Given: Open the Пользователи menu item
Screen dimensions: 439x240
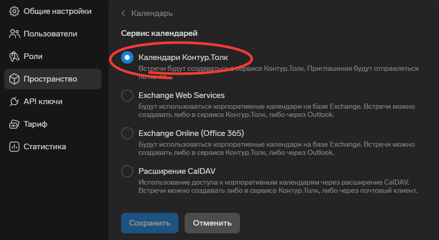Looking at the screenshot, I should tap(50, 34).
